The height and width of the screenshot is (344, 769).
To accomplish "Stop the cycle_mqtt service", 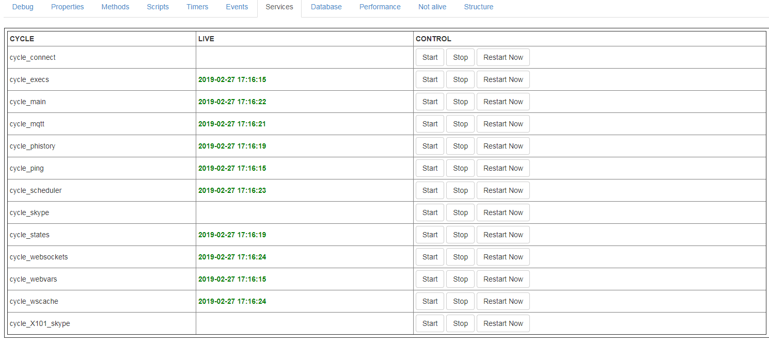I will click(x=460, y=124).
